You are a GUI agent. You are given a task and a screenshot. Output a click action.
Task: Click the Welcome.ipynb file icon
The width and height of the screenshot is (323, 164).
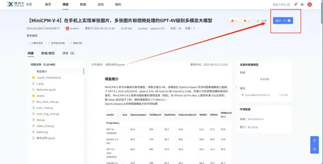point(33,90)
